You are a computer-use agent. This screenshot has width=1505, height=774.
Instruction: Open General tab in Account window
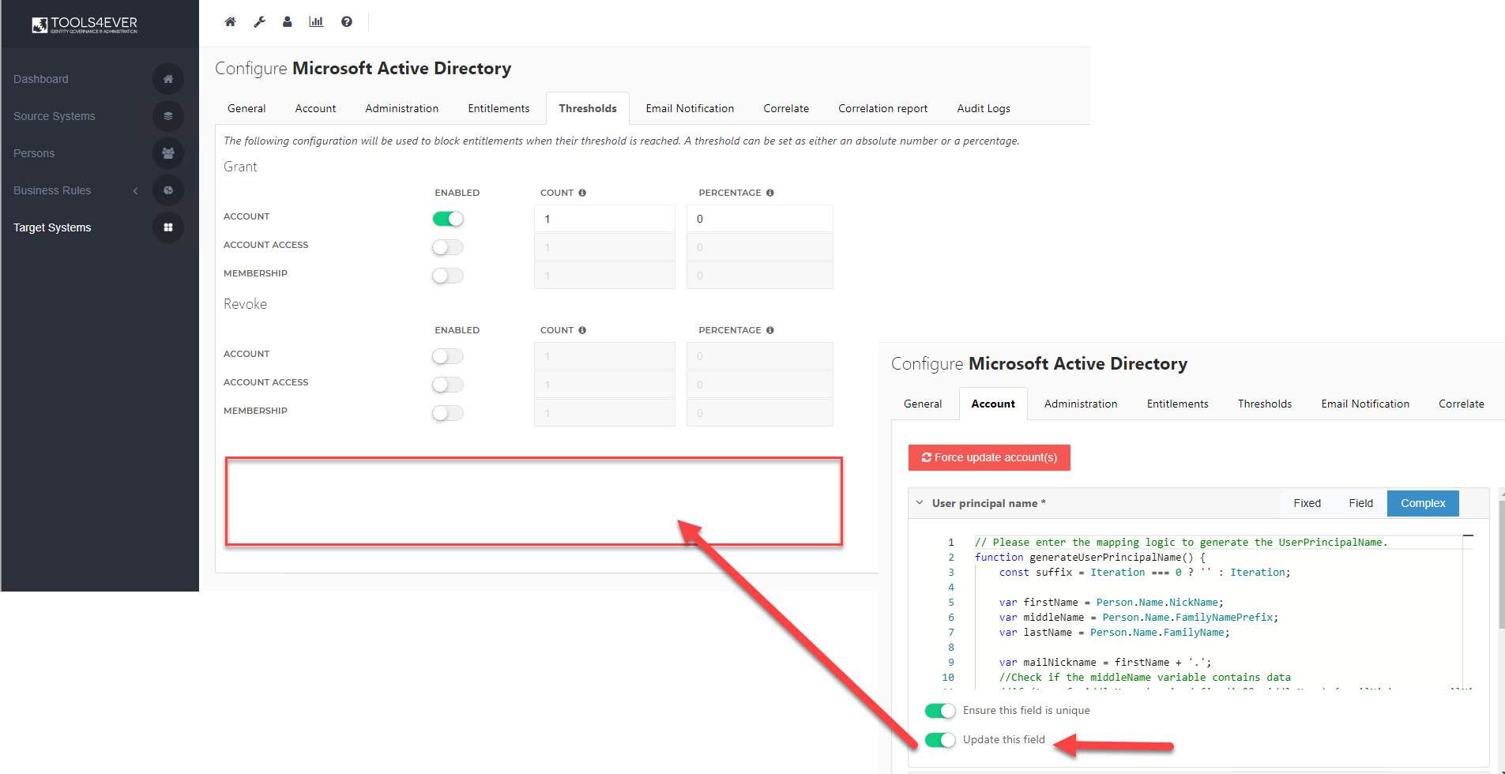click(x=923, y=404)
